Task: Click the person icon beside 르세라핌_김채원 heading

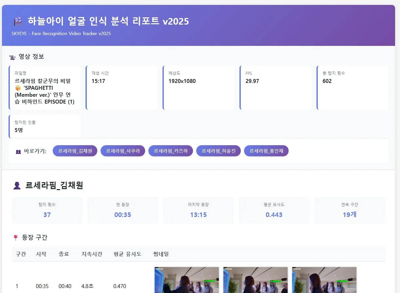Action: pos(16,185)
